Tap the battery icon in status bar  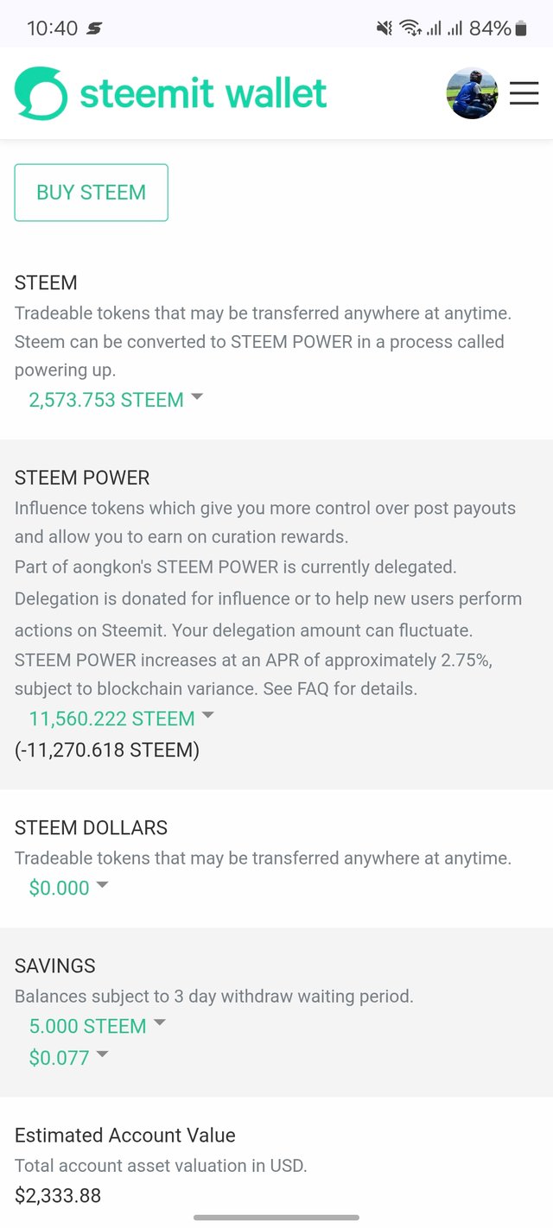[521, 28]
